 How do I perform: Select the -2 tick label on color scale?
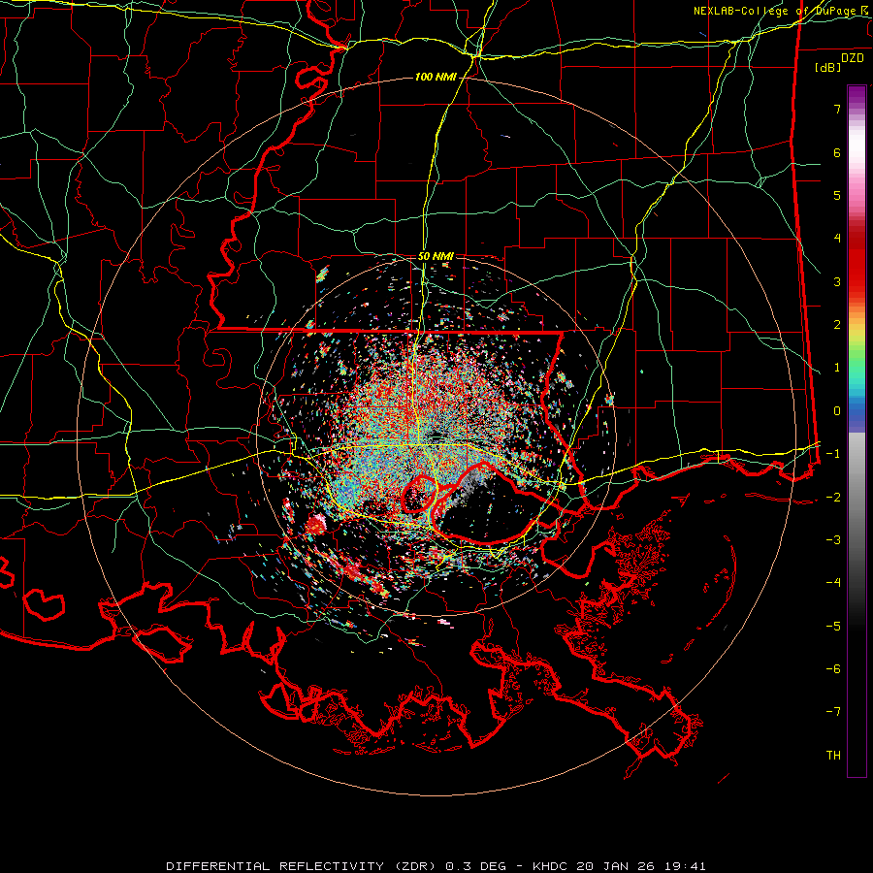tap(833, 498)
